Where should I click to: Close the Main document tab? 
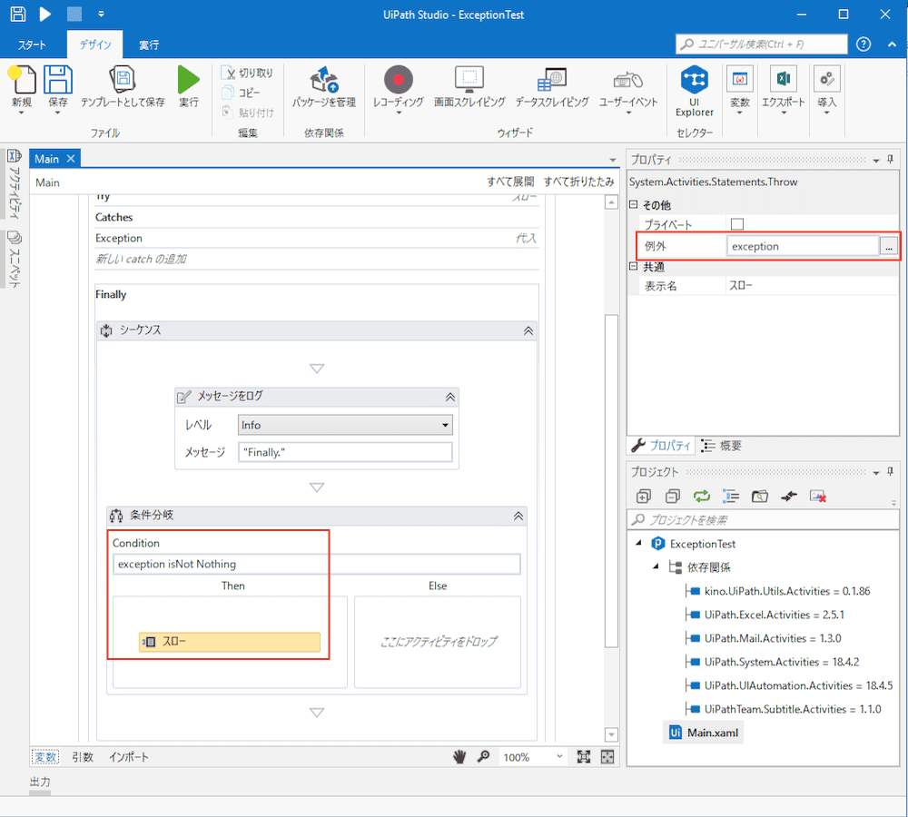(x=71, y=159)
